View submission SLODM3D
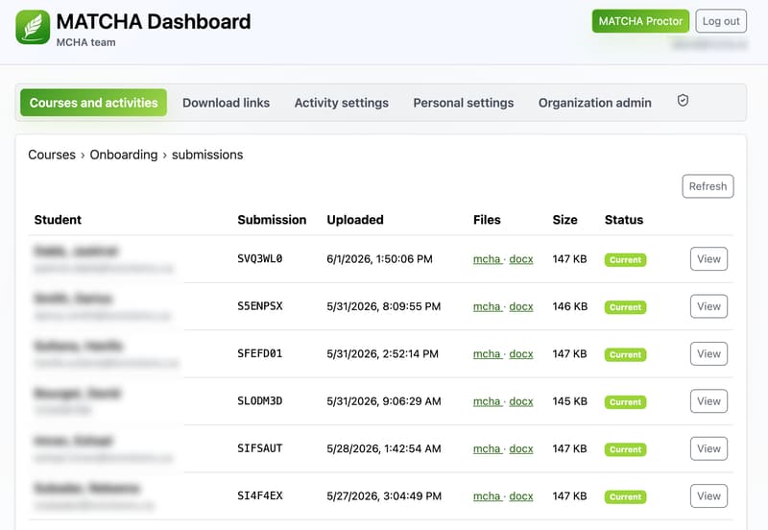Viewport: 768px width, 530px height. pos(708,401)
